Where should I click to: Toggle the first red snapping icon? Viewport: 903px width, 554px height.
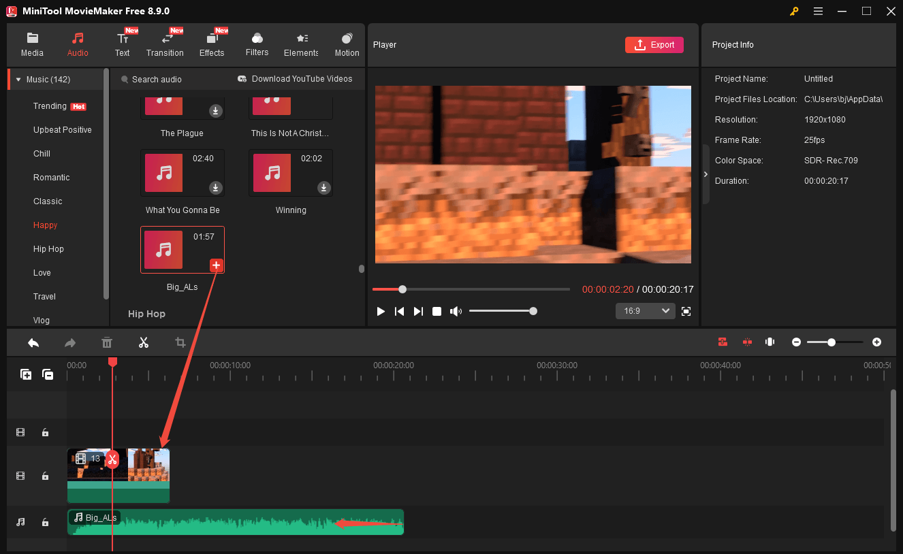723,342
